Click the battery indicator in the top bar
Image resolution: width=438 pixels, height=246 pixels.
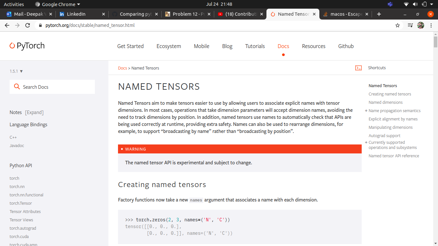coord(424,4)
